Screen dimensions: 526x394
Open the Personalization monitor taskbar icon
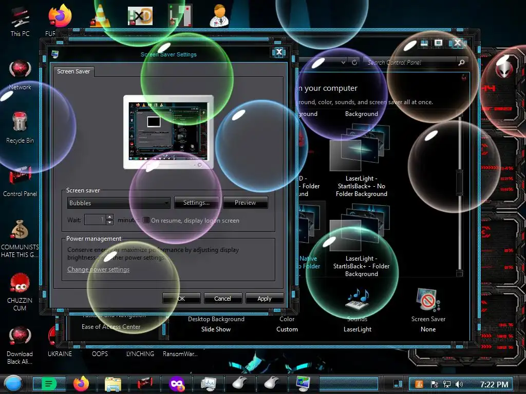coord(303,384)
